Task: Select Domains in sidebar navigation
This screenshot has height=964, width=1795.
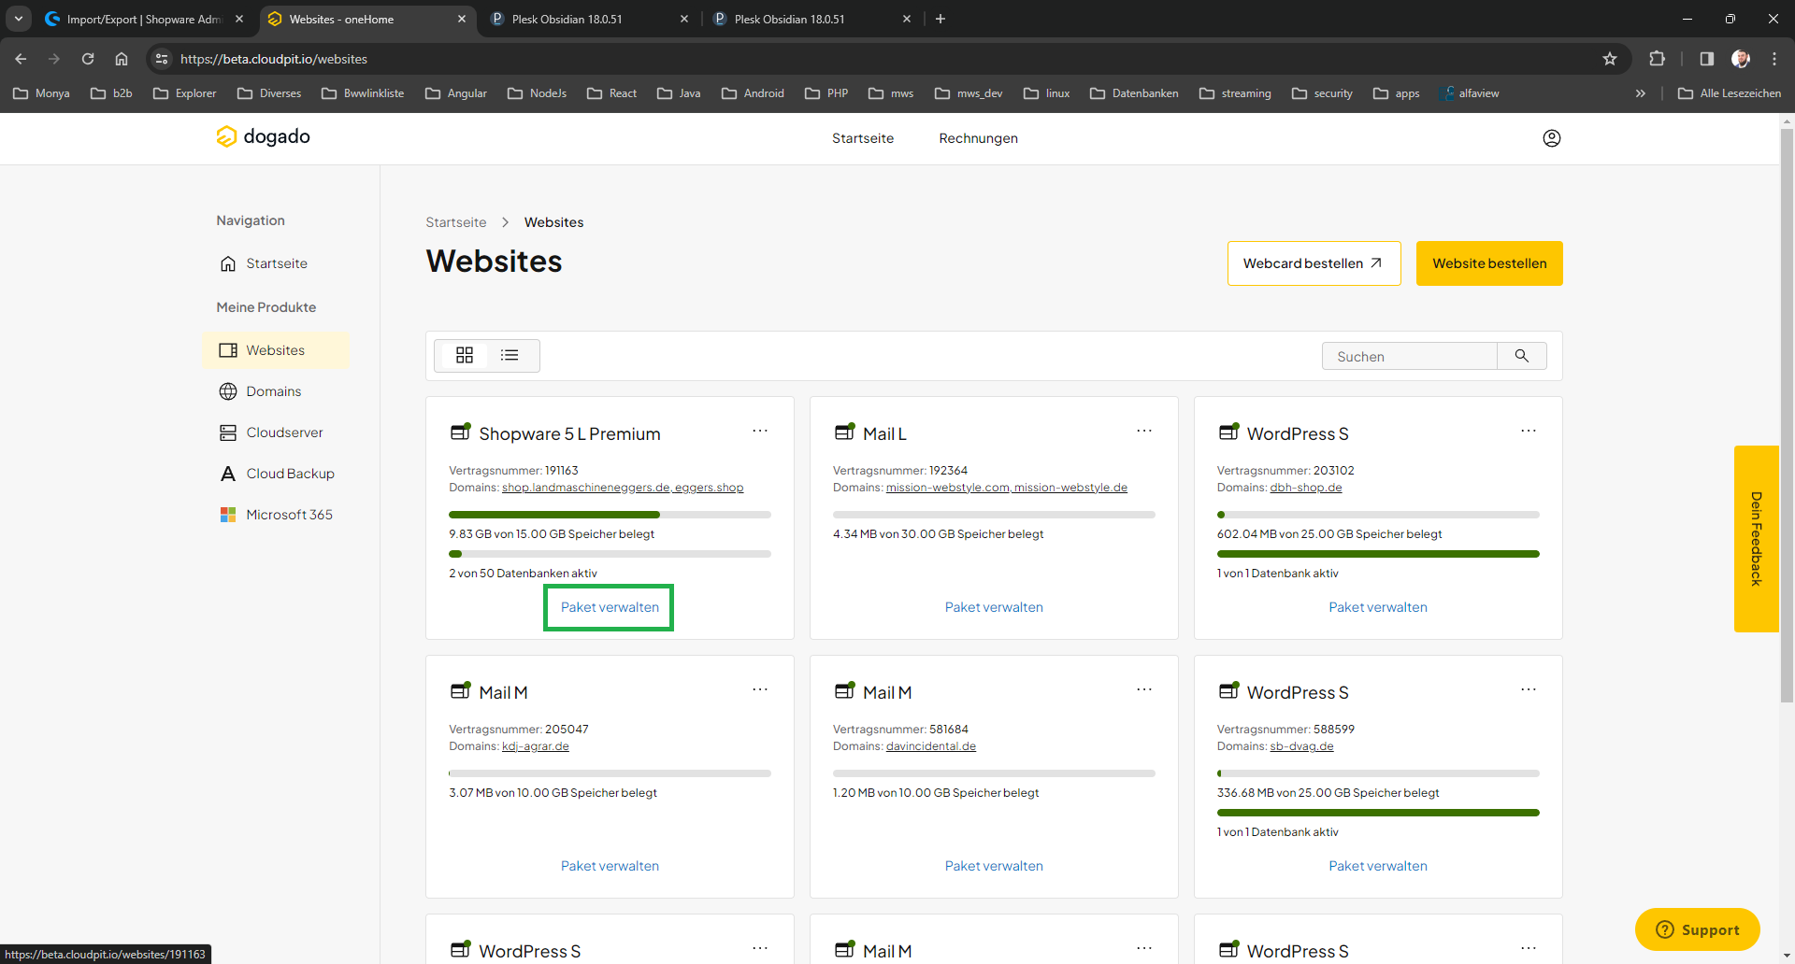Action: pos(273,391)
